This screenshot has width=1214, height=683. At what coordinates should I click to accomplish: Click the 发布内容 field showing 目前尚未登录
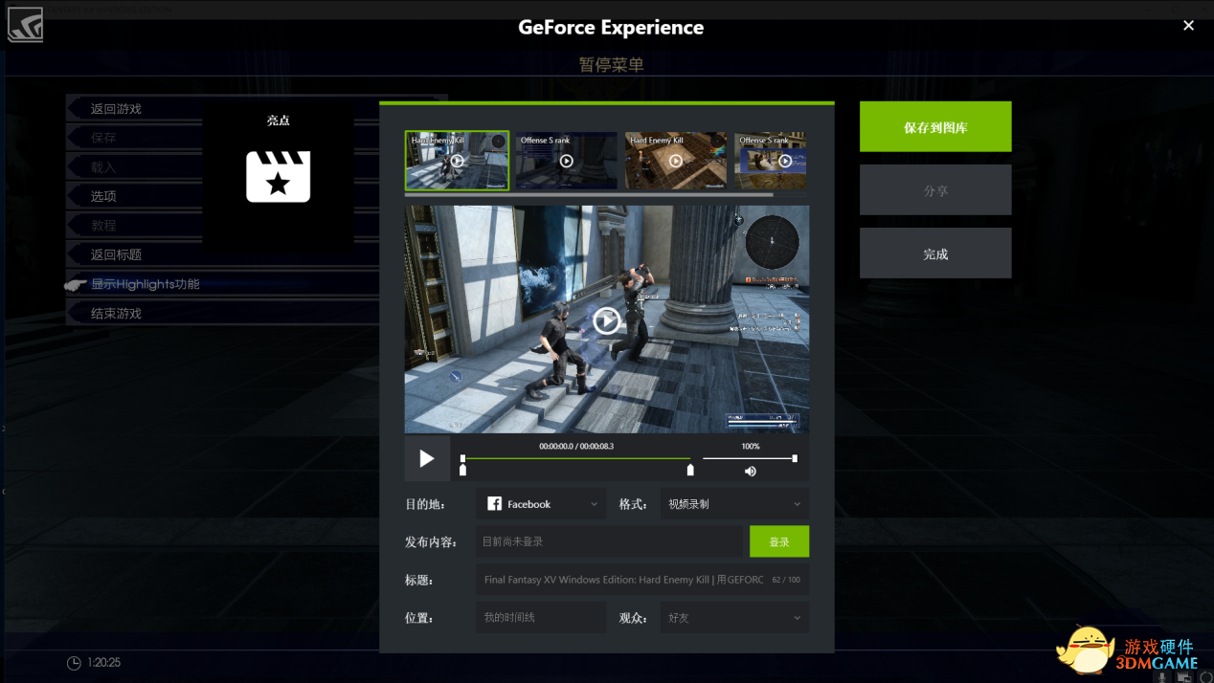click(x=611, y=541)
